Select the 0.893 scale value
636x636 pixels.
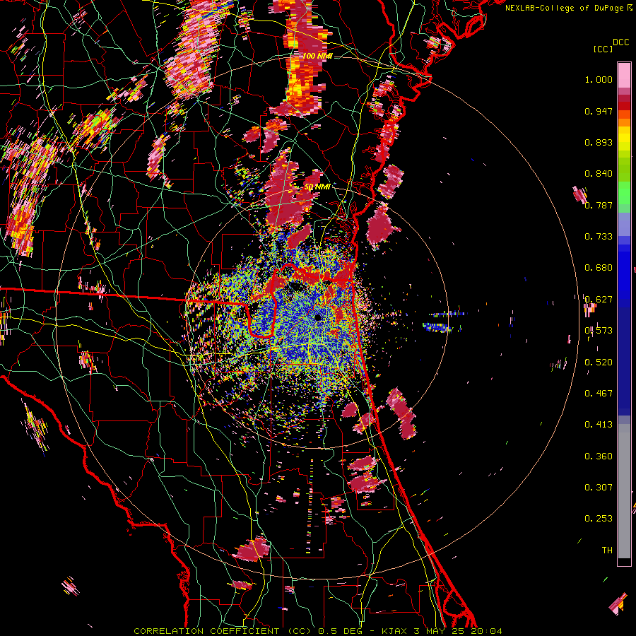(x=599, y=142)
